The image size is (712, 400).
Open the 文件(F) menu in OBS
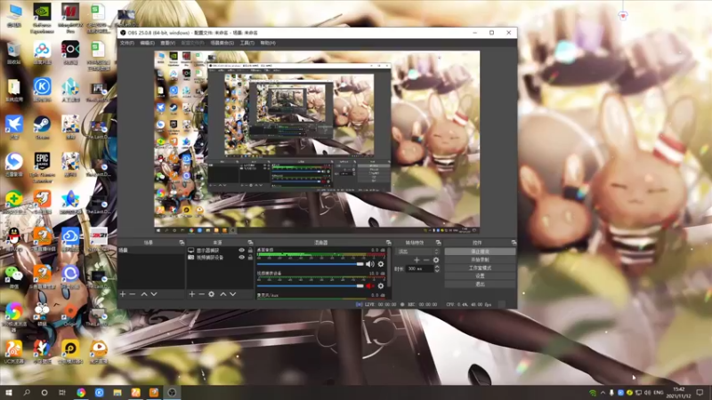(126, 43)
